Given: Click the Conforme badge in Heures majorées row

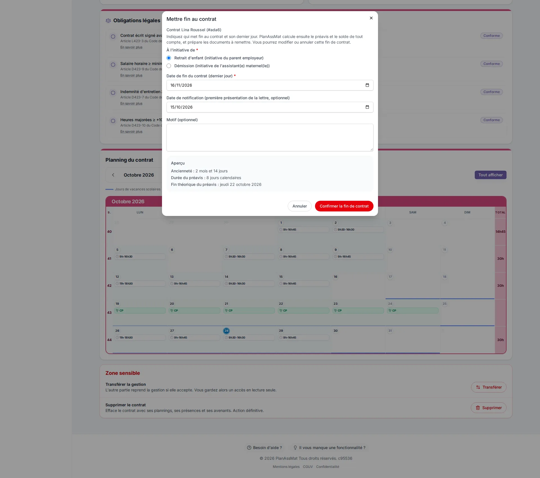Looking at the screenshot, I should click(491, 120).
